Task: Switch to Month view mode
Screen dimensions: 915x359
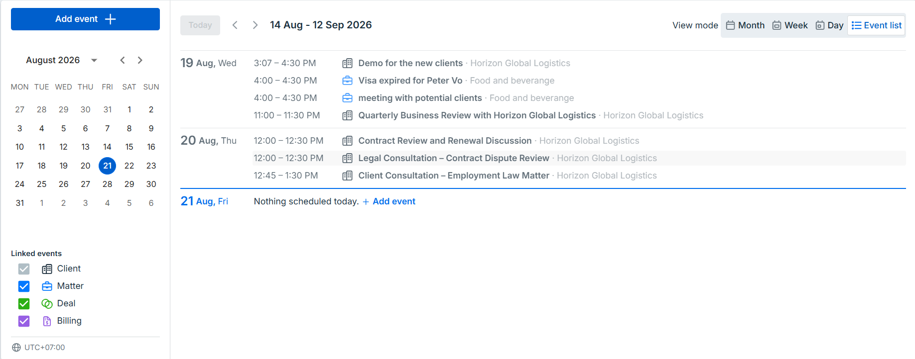Action: (x=745, y=25)
